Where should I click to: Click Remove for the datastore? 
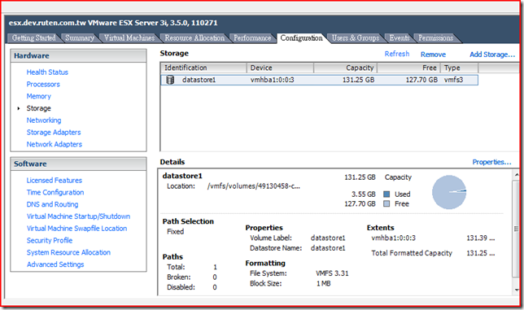(x=433, y=55)
